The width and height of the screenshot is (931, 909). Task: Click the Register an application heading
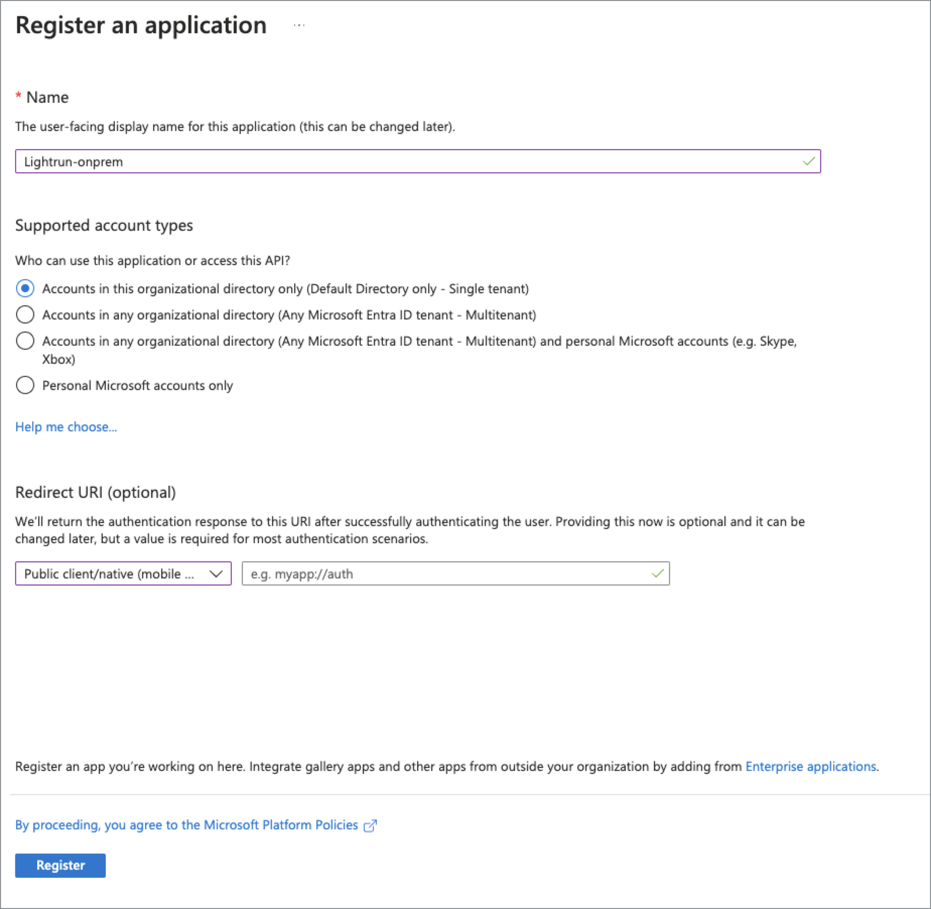click(x=141, y=25)
